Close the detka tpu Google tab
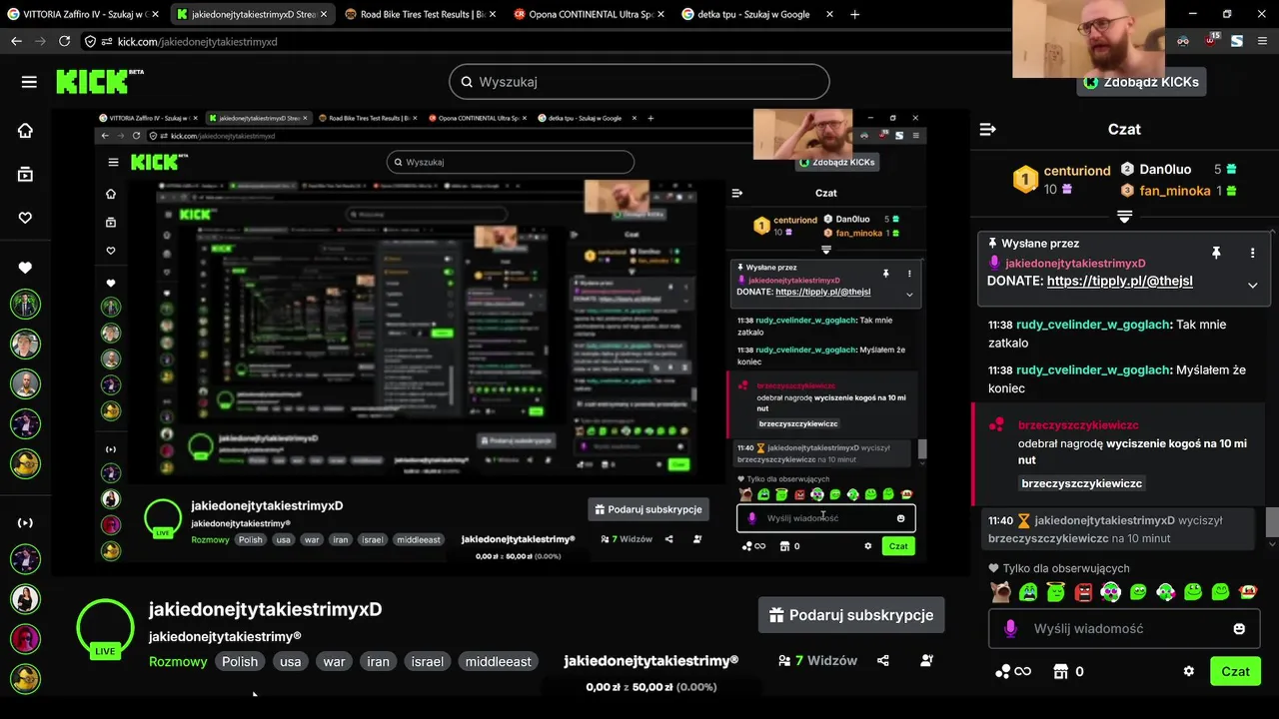Image resolution: width=1279 pixels, height=719 pixels. click(x=829, y=14)
